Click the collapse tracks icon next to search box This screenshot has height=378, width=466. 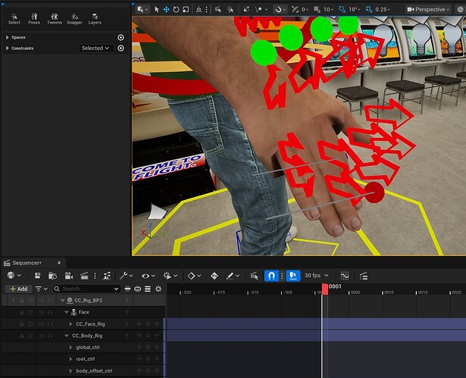tap(128, 289)
